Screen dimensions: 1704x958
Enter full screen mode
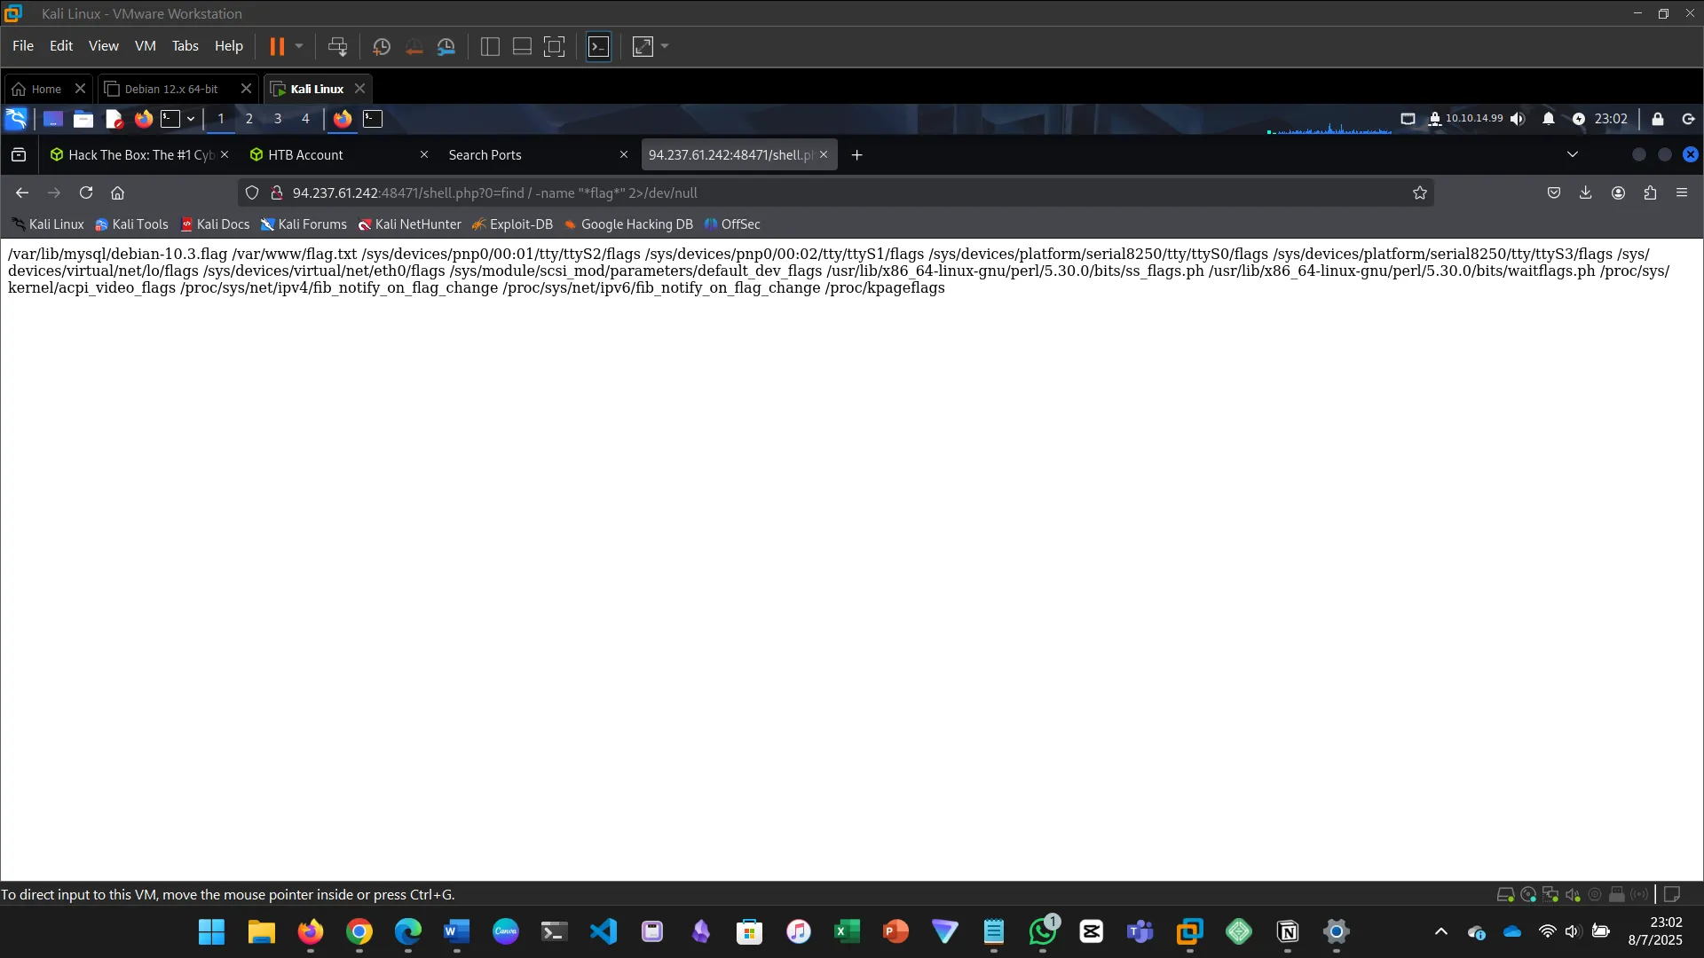click(554, 46)
